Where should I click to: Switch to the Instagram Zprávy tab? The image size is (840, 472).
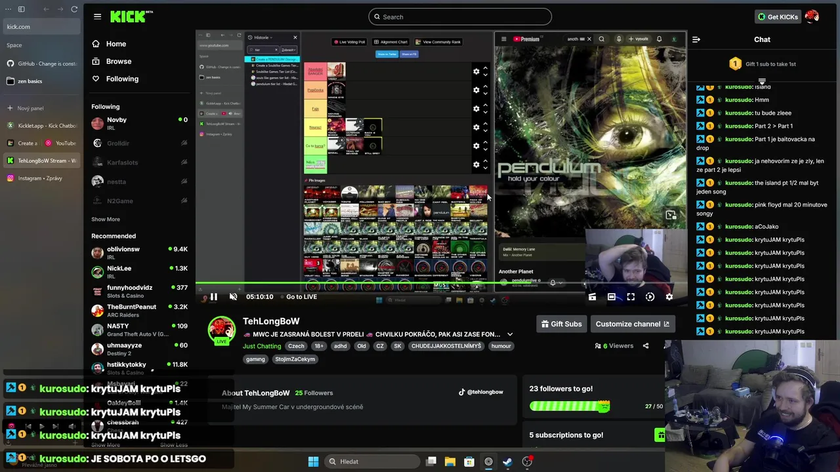tap(41, 178)
